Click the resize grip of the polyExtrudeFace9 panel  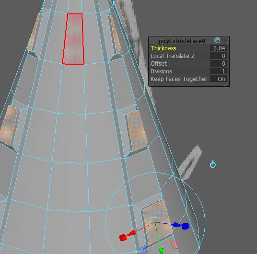227,84
